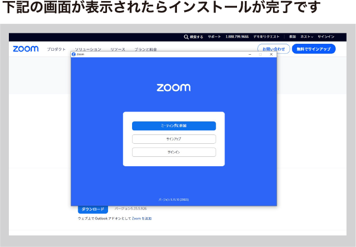The width and height of the screenshot is (356, 247).
Task: Open the ソリューション menu on website
Action: click(88, 49)
